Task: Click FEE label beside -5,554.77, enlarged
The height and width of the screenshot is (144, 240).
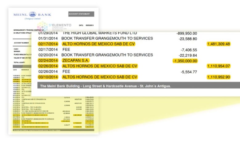Action: [66, 72]
